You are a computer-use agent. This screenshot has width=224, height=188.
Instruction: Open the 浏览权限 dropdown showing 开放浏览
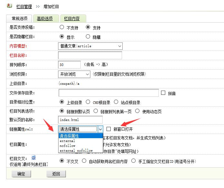click(74, 74)
